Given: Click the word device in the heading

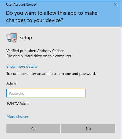Looking at the screenshot, I should (x=54, y=20).
